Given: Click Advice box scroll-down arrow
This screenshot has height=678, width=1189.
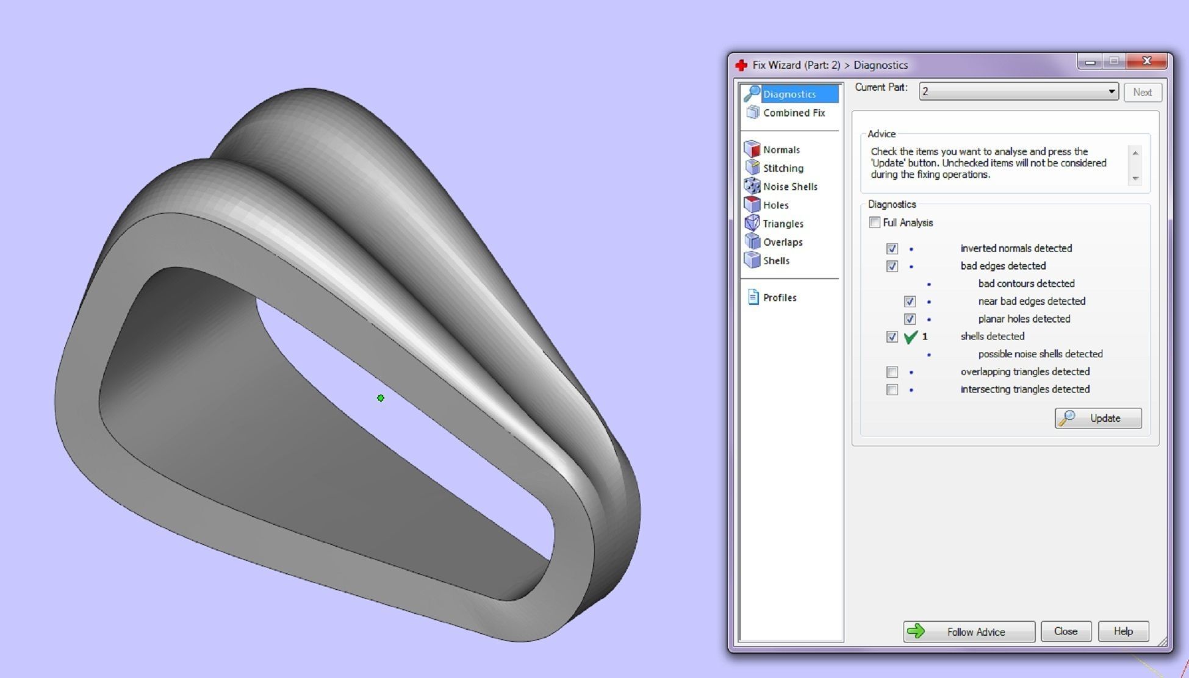Looking at the screenshot, I should [x=1135, y=178].
